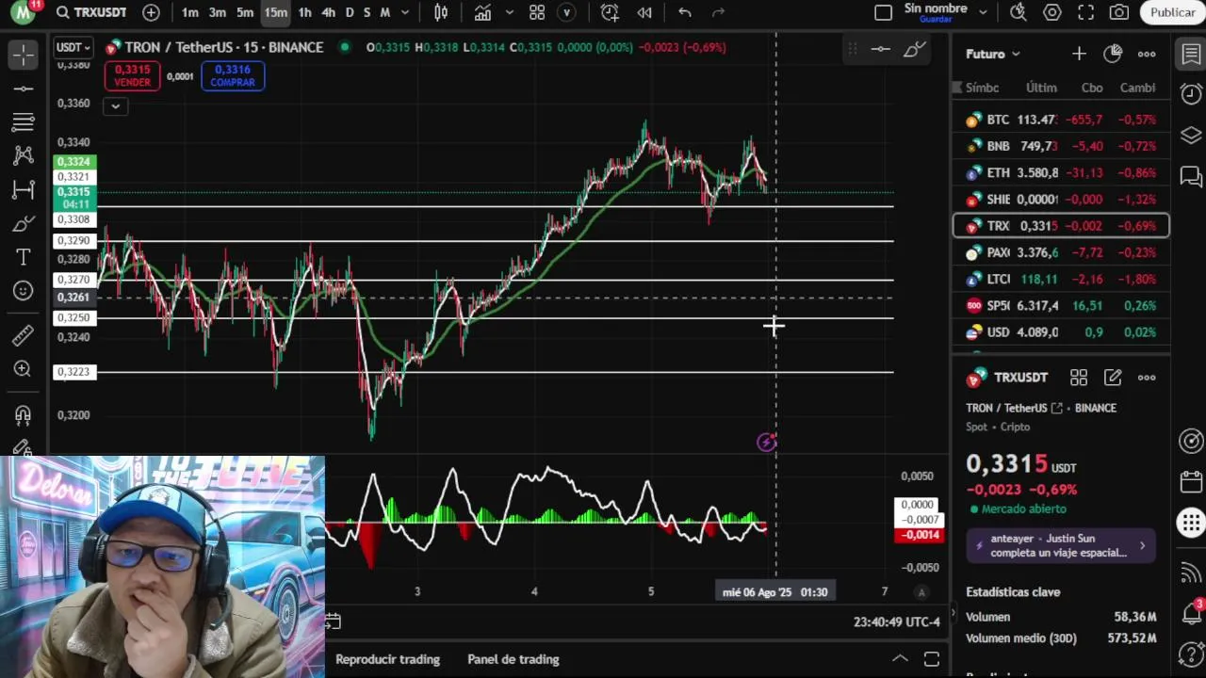
Task: Switch to the 1m timeframe
Action: pos(190,12)
